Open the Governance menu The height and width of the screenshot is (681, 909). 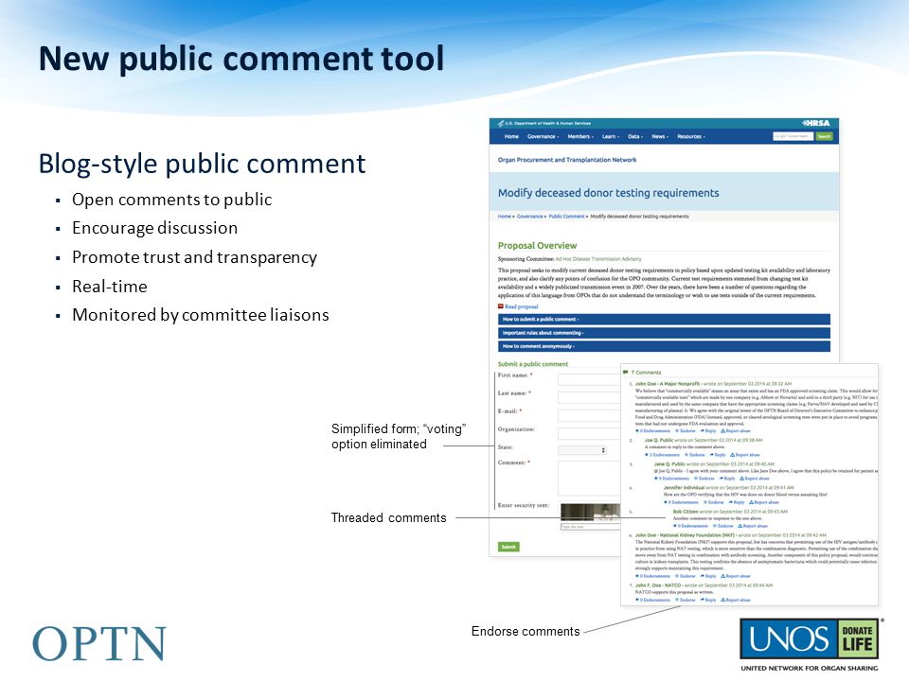543,136
